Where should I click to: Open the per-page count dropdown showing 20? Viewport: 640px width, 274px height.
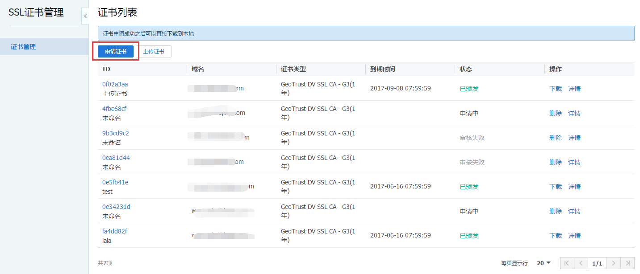click(x=544, y=263)
